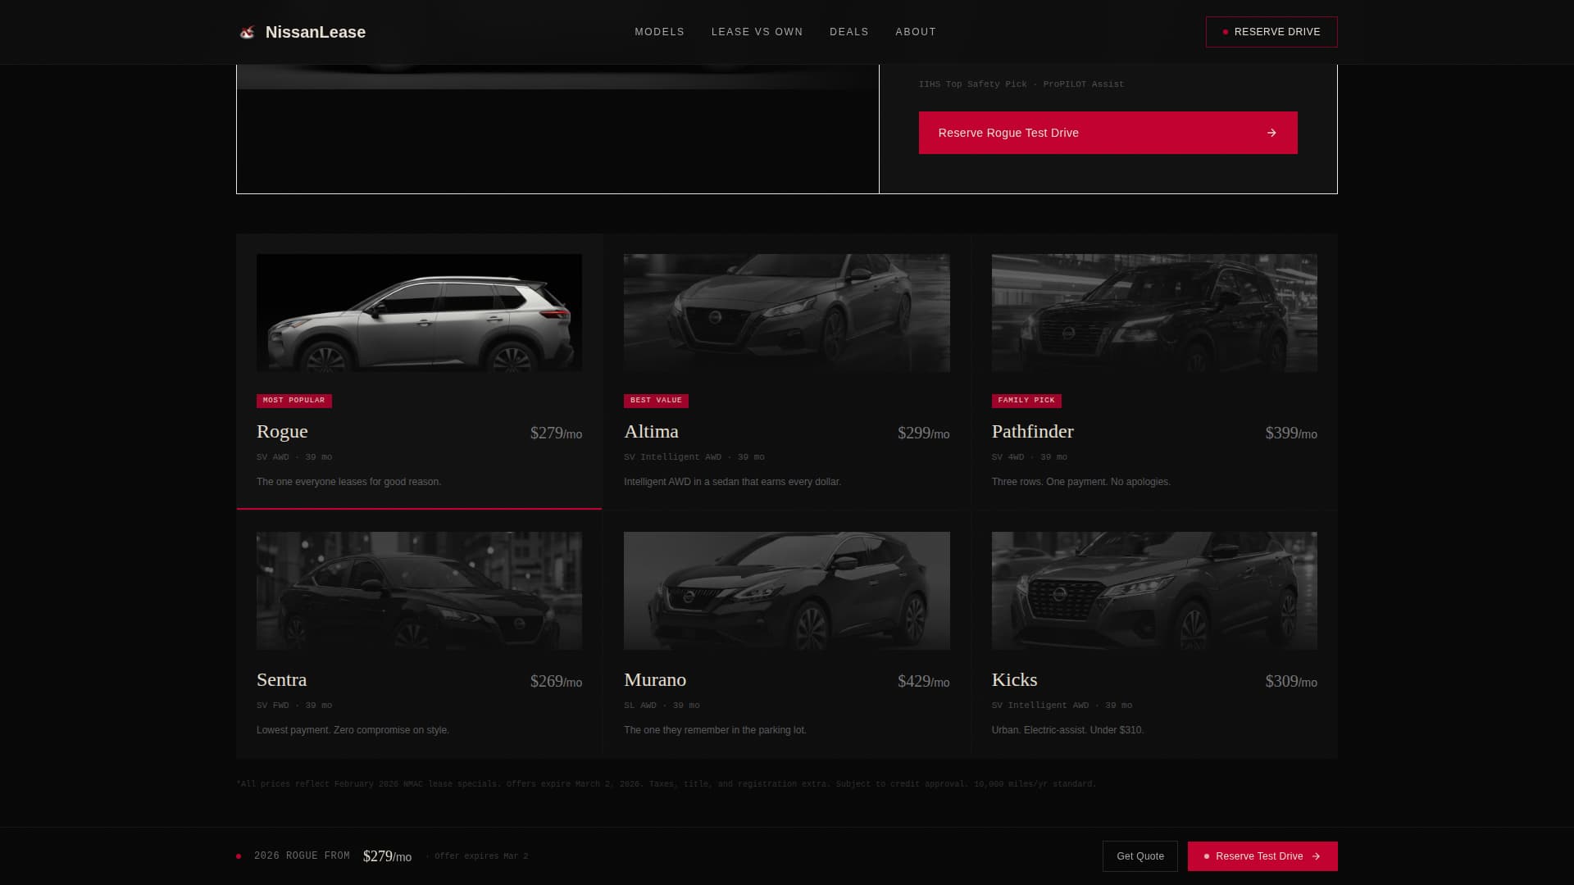Click the arrow icon on the bottom Reserve Test Drive button
The height and width of the screenshot is (885, 1574).
[x=1316, y=856]
